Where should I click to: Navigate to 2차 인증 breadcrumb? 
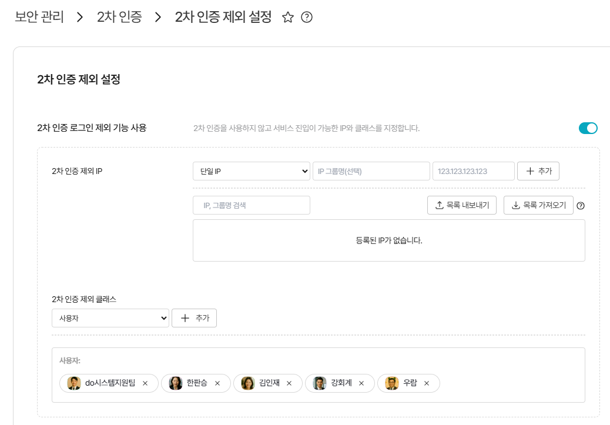coord(119,17)
